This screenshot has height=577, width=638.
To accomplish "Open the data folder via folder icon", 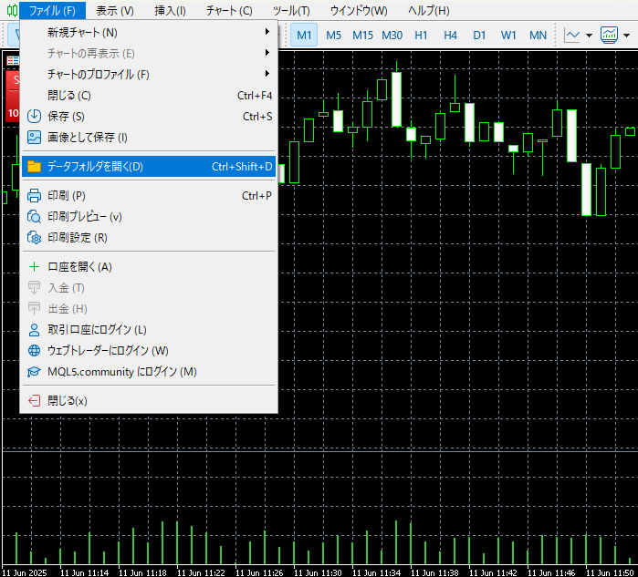I will pyautogui.click(x=35, y=167).
